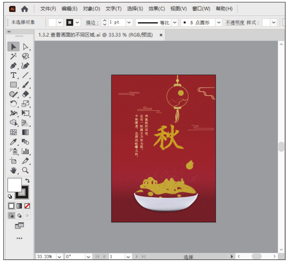
Task: Activate the Eyedropper tool
Action: 13,142
